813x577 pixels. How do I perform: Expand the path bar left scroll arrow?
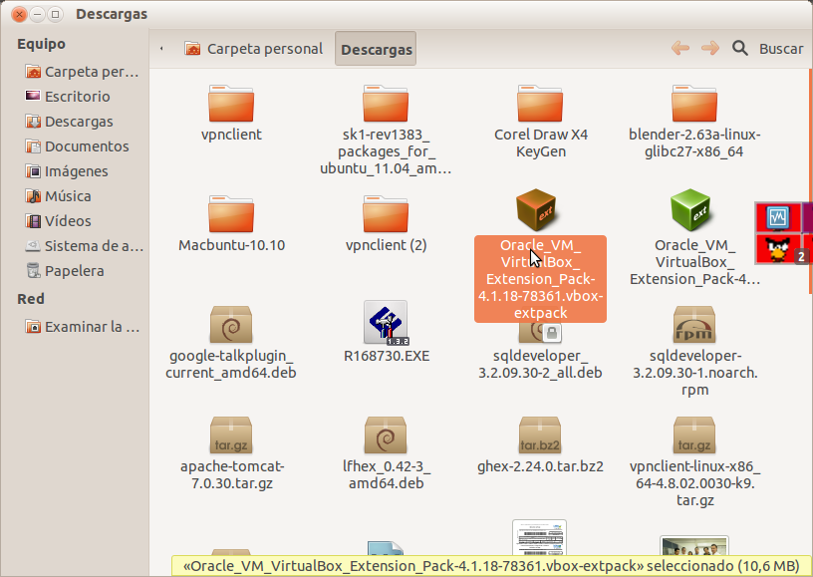coord(161,48)
